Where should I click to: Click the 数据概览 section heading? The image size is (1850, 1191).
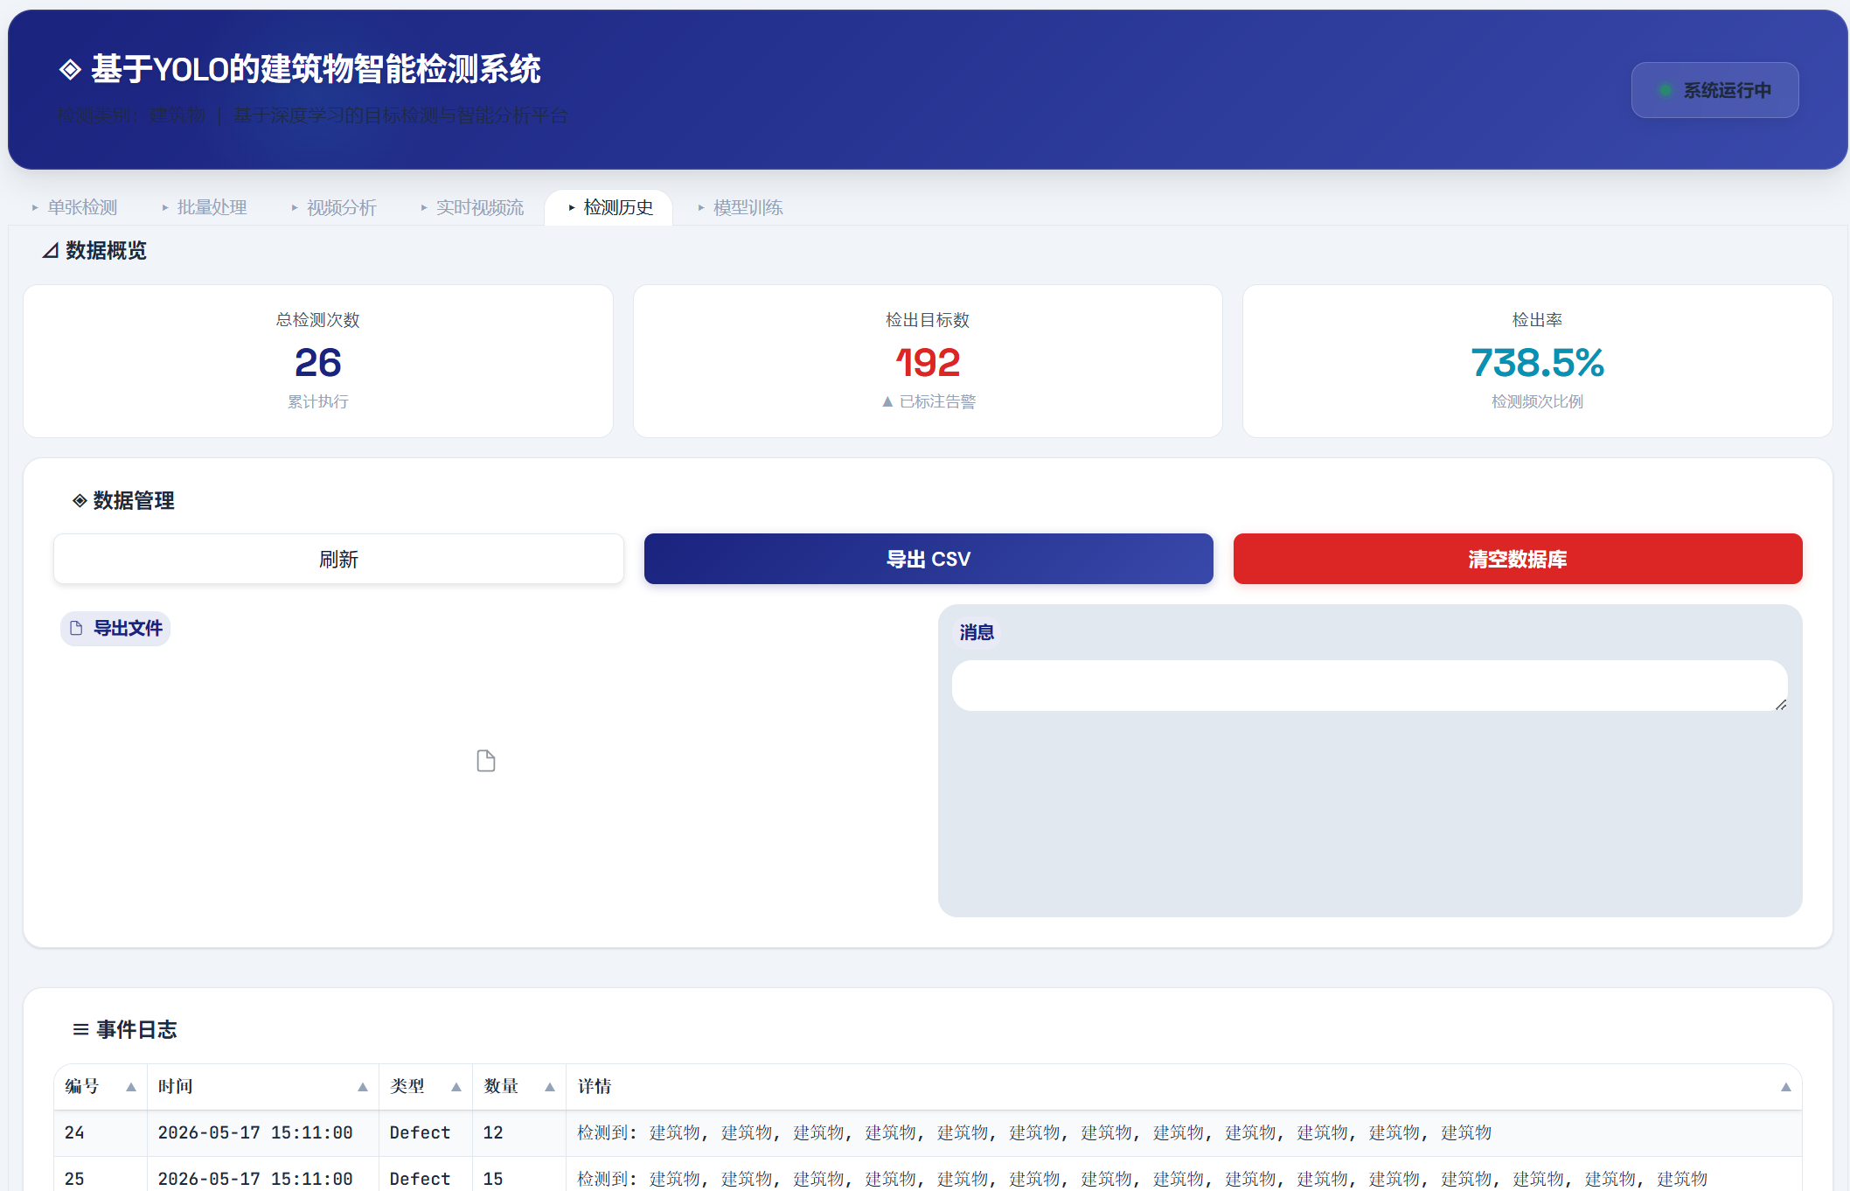[x=106, y=251]
